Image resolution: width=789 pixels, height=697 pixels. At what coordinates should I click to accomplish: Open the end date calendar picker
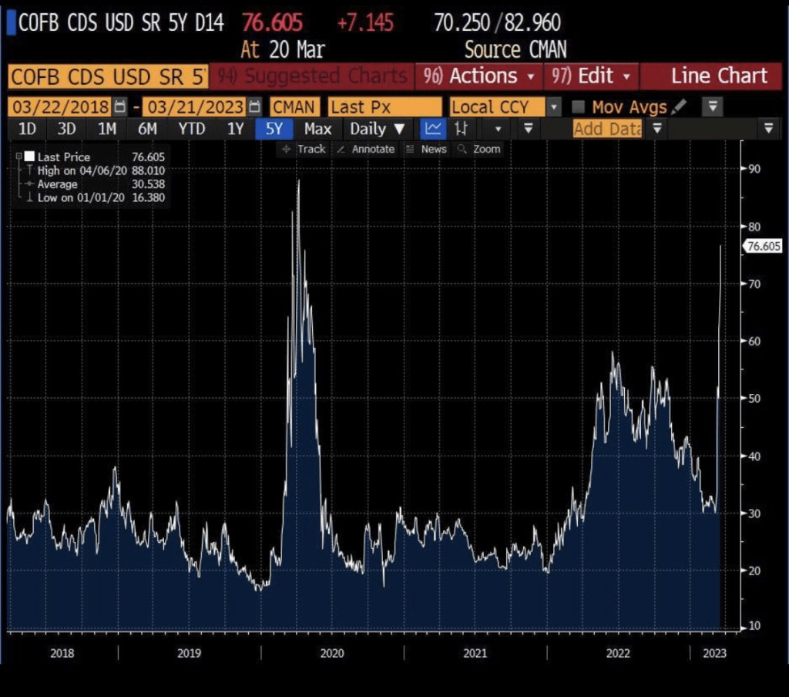coord(253,106)
